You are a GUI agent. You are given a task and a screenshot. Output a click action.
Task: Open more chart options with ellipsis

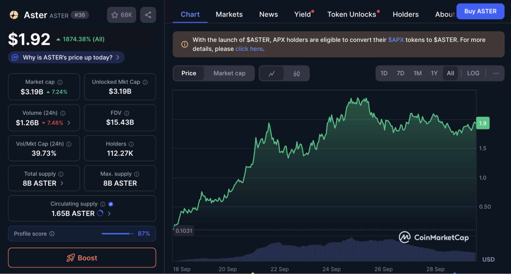(x=496, y=73)
